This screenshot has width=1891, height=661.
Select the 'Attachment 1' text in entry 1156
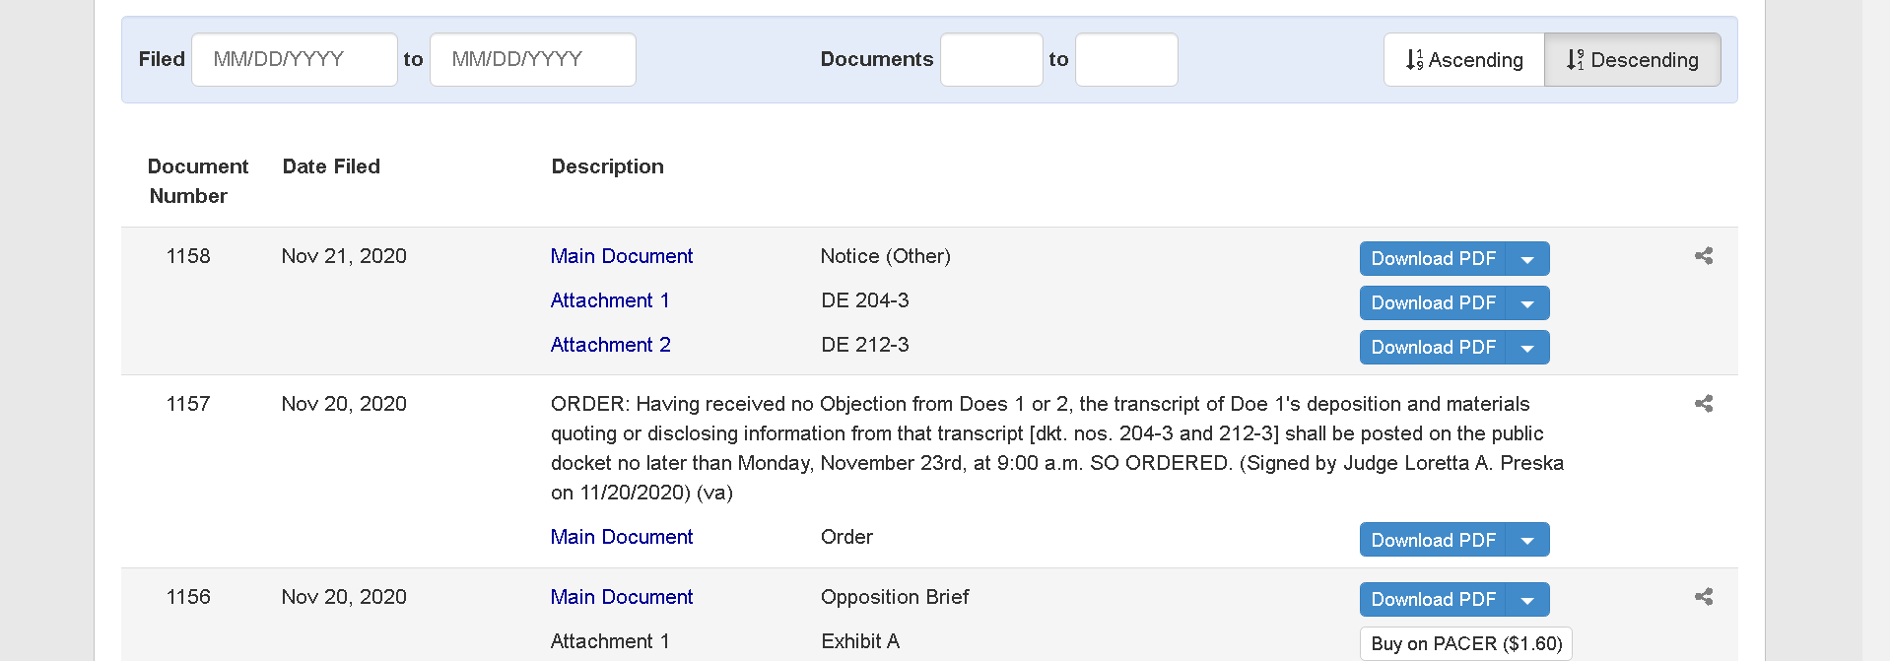pos(610,641)
